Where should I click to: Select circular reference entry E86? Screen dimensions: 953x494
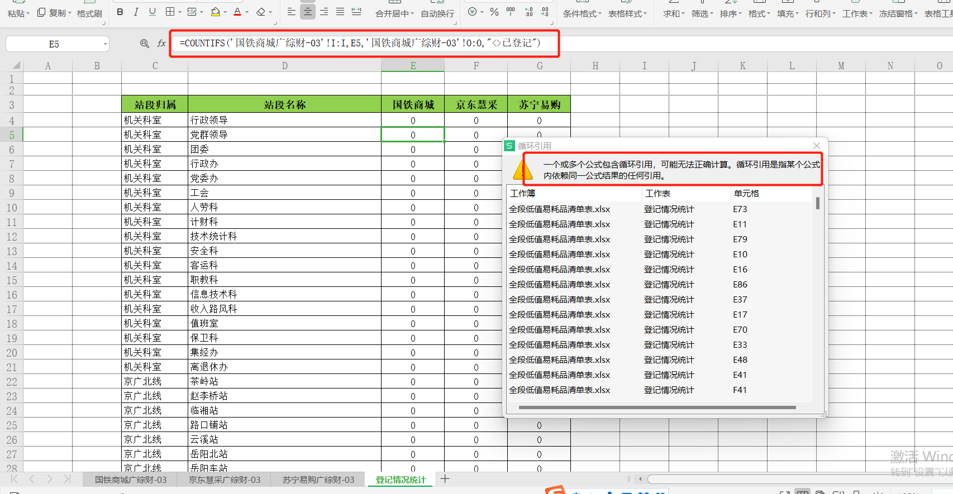[740, 284]
